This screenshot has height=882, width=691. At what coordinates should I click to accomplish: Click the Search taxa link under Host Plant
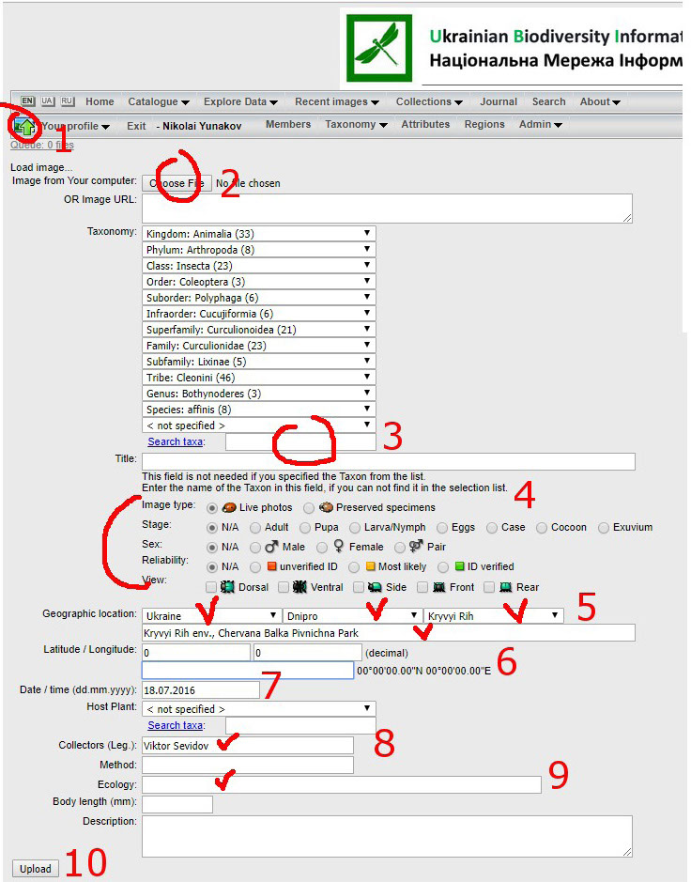pos(175,725)
